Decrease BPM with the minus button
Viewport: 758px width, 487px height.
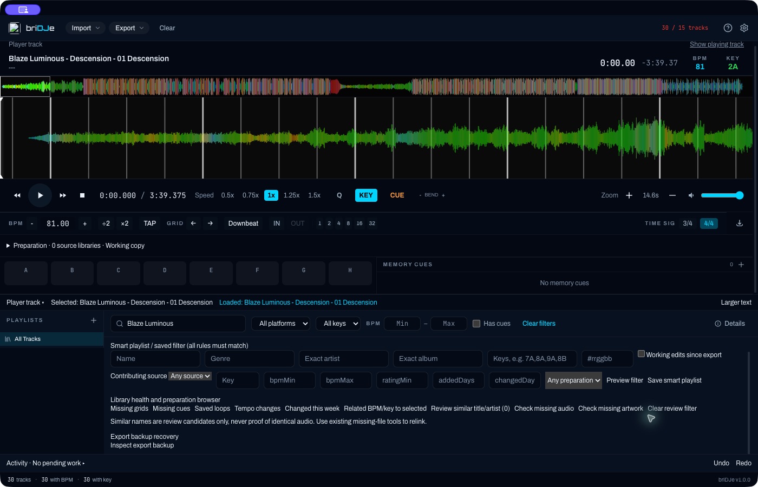[32, 223]
